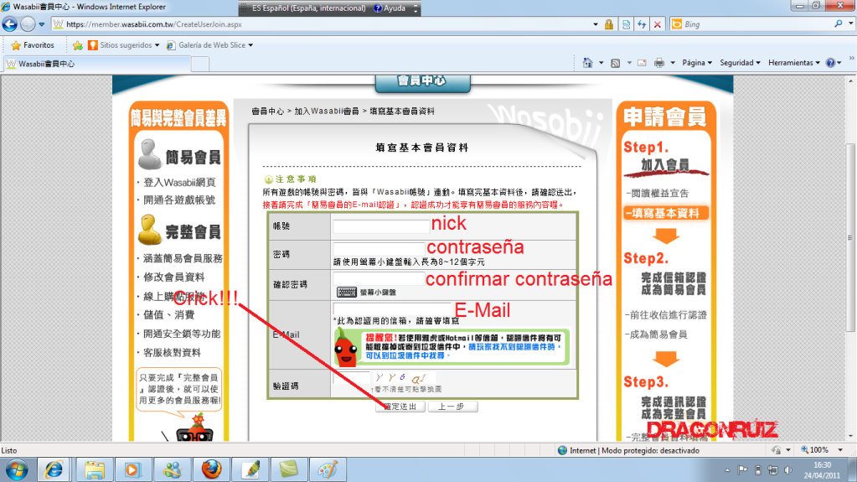Open the print options dropdown arrow
Image resolution: width=857 pixels, height=482 pixels.
point(673,63)
